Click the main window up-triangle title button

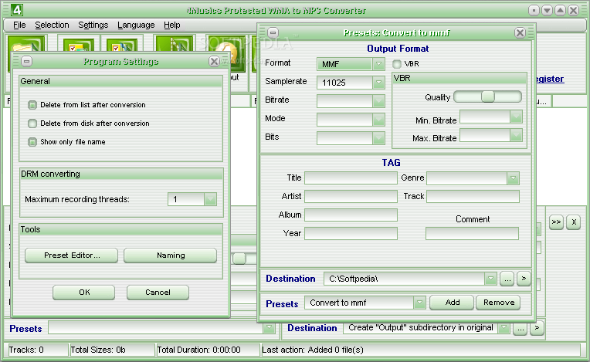[x=560, y=11]
